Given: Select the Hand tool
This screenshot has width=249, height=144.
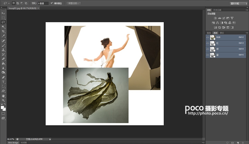Looking at the screenshot, I should pyautogui.click(x=3, y=96).
